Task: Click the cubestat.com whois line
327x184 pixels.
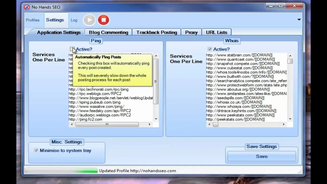Action: click(239, 68)
